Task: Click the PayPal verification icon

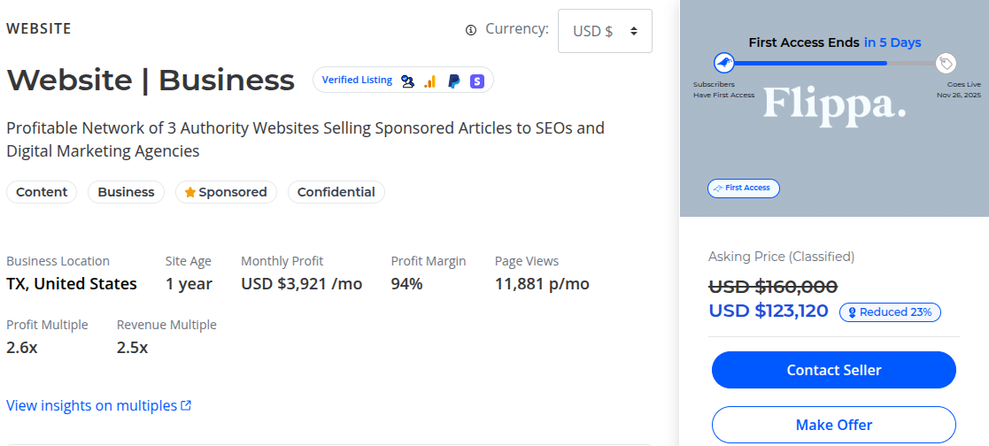Action: click(x=453, y=81)
